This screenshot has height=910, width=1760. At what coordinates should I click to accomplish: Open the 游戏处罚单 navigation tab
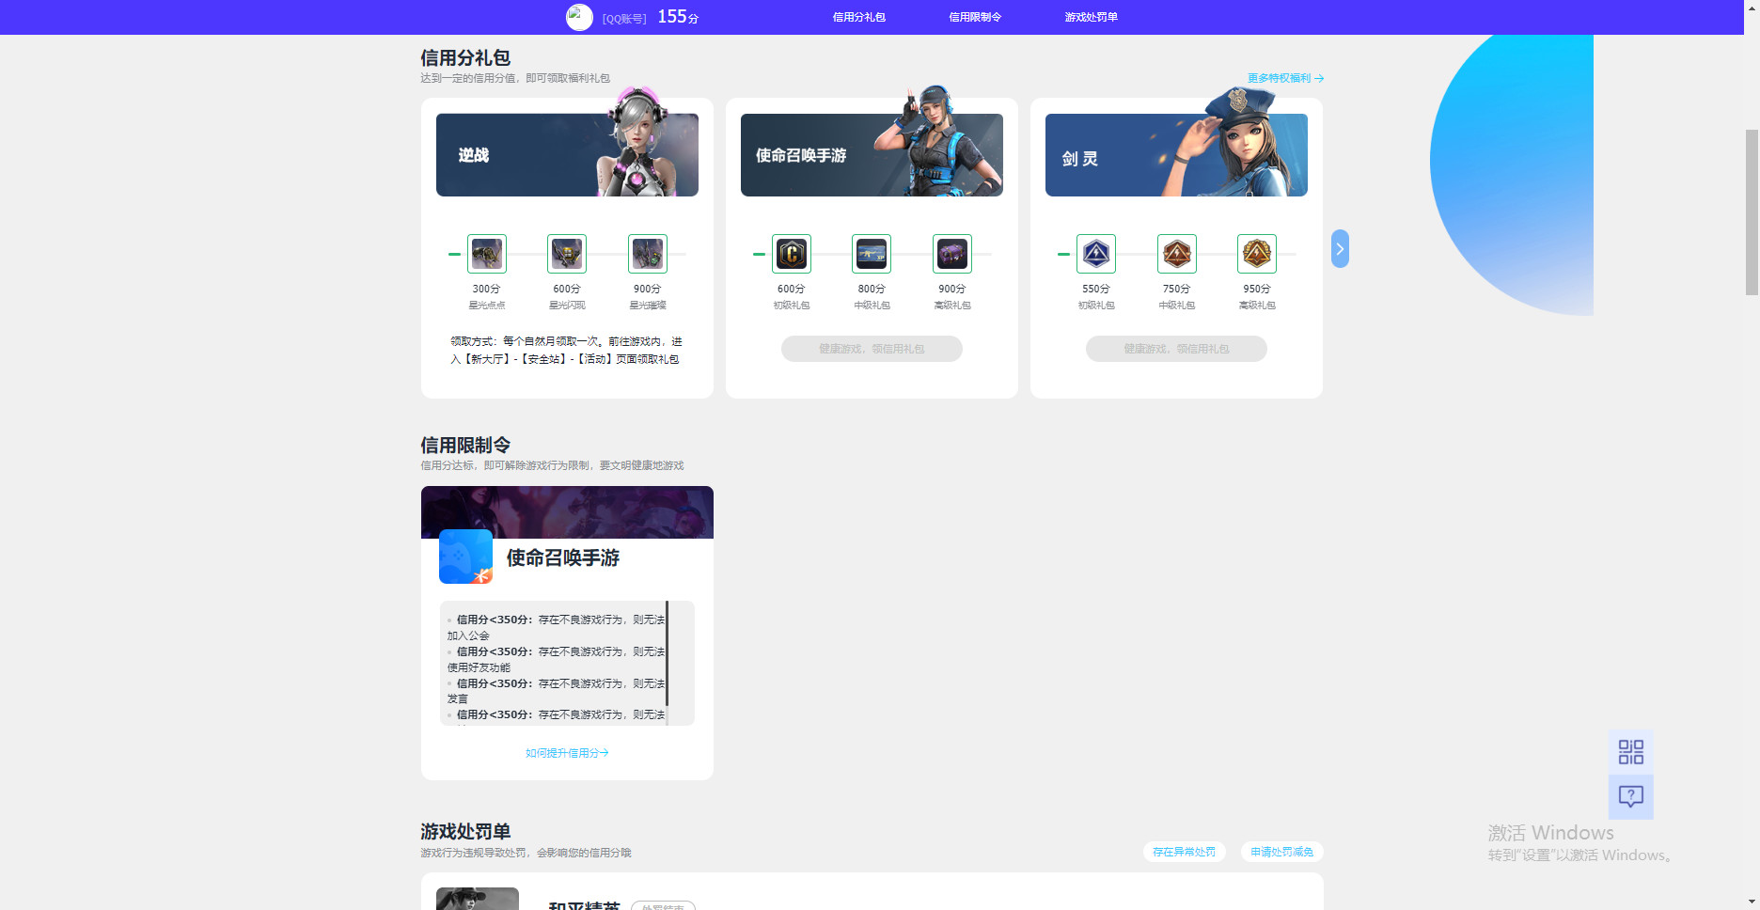tap(1091, 17)
